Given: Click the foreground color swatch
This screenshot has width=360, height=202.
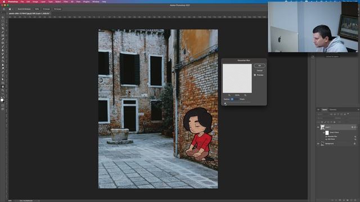Looking at the screenshot, I should [x=2, y=100].
